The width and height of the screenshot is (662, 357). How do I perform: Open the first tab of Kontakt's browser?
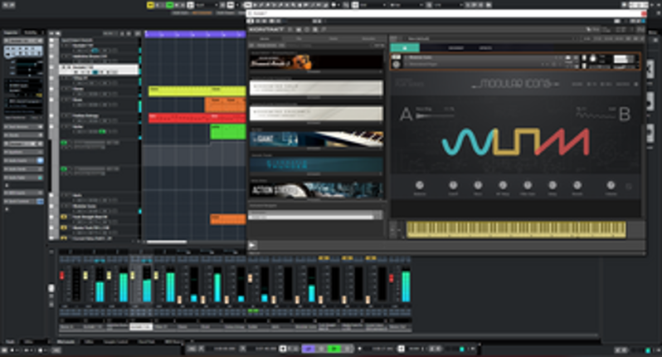point(265,39)
